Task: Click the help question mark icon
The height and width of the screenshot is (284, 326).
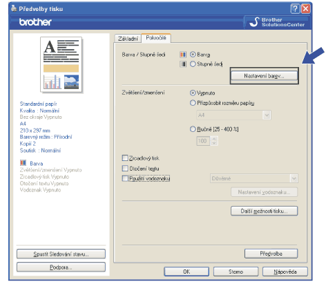Action: tap(295, 9)
